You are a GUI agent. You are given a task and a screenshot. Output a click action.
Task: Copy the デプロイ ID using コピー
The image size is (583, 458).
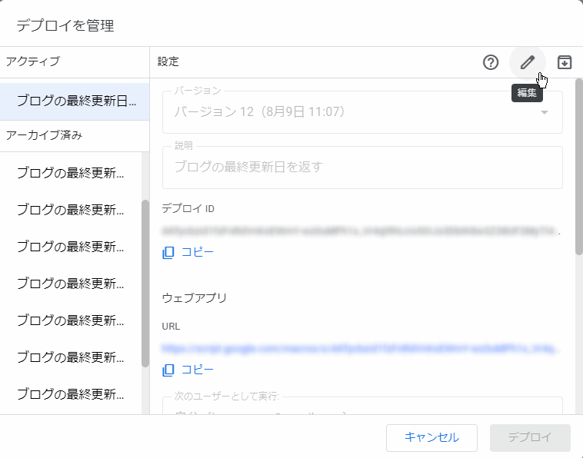pyautogui.click(x=188, y=253)
